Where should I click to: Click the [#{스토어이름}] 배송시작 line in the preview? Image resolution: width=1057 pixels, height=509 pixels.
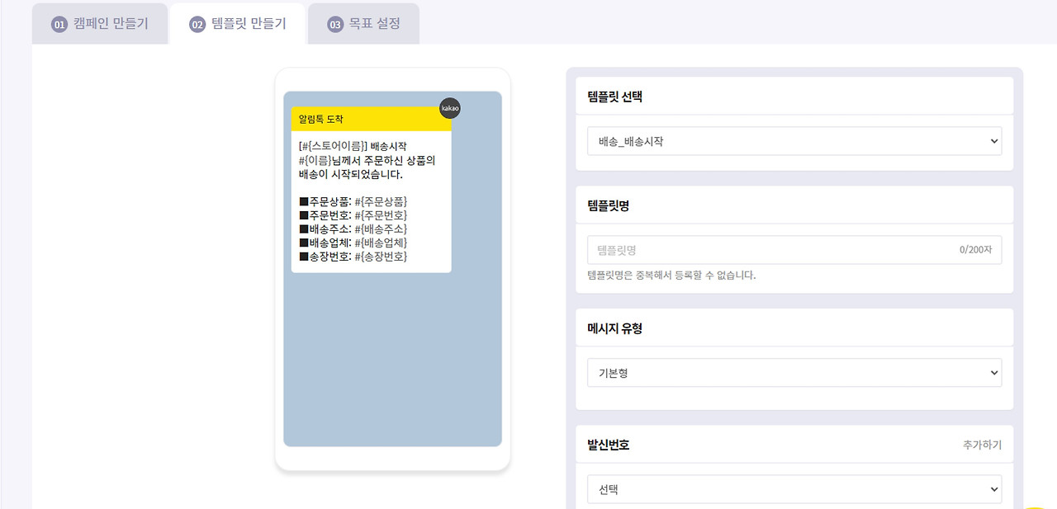point(353,146)
